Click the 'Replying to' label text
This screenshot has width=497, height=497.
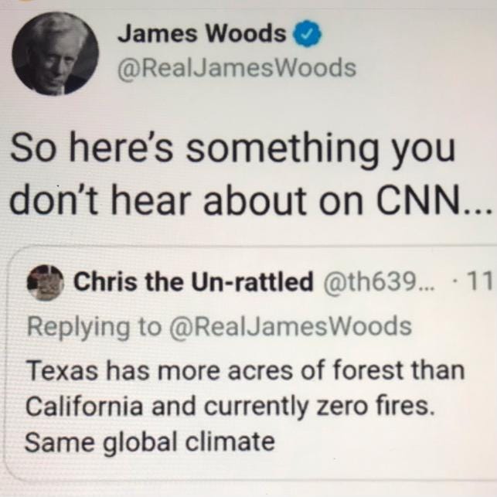click(x=94, y=328)
